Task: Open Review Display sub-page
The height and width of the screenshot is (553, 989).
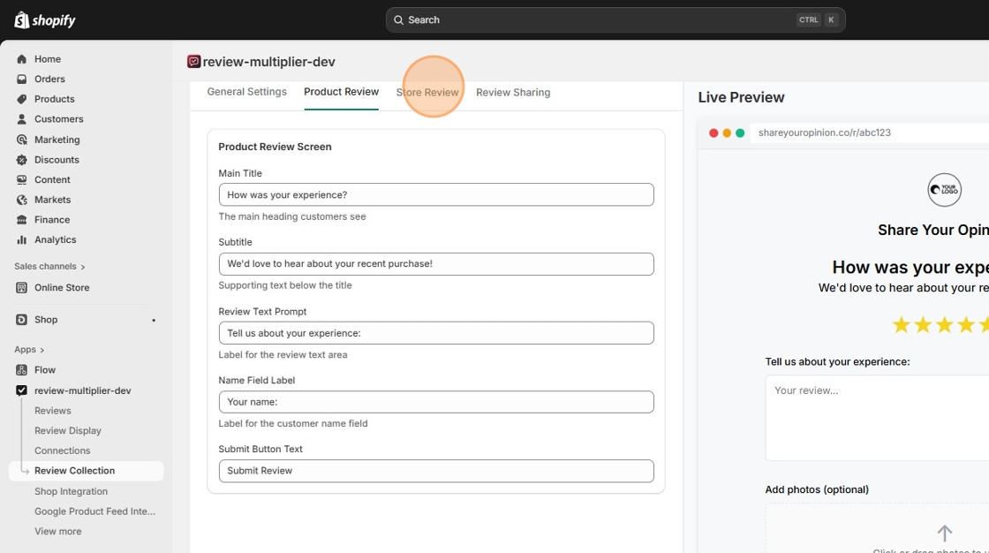Action: (67, 430)
